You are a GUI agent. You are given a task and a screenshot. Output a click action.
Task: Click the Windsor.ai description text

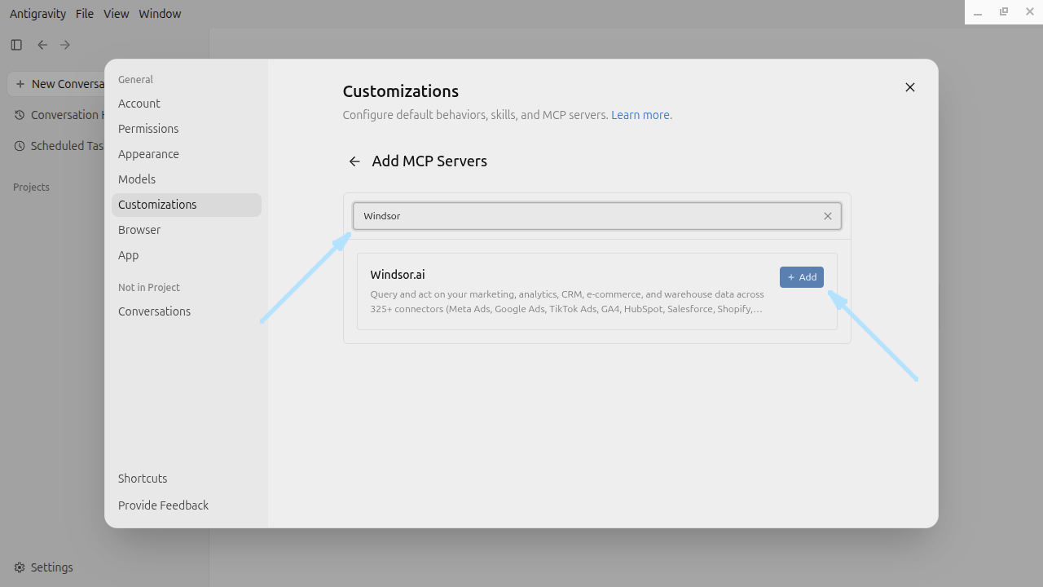tap(567, 302)
